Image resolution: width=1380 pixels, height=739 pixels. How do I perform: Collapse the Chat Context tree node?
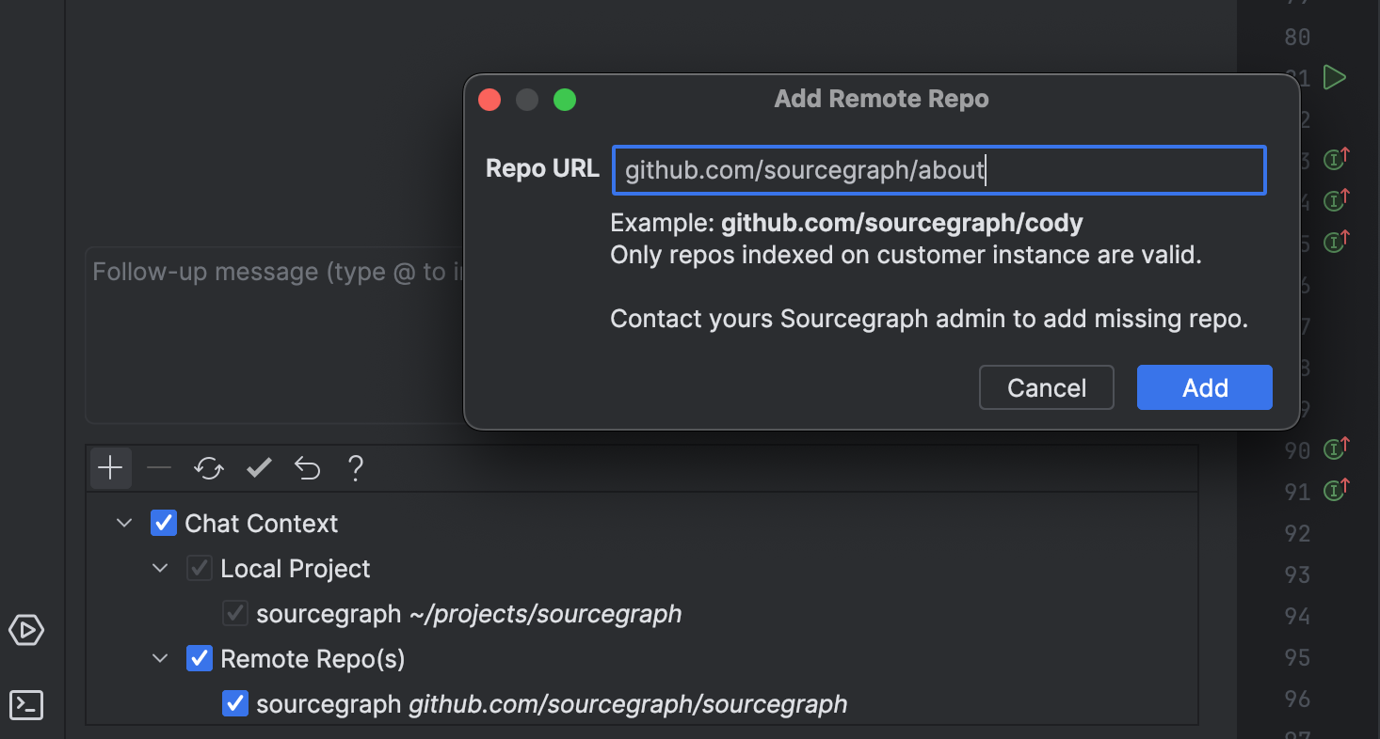[124, 523]
